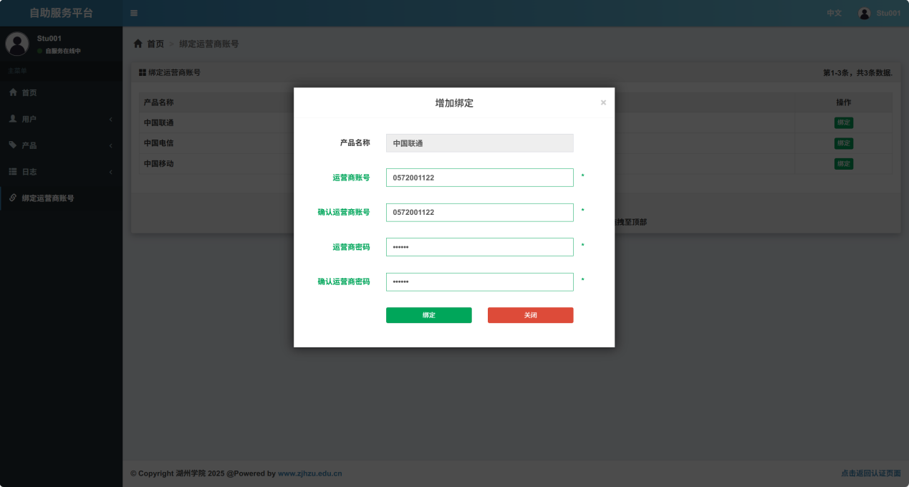Open the www.zjhzu.edu.cn footer link
909x487 pixels.
309,473
